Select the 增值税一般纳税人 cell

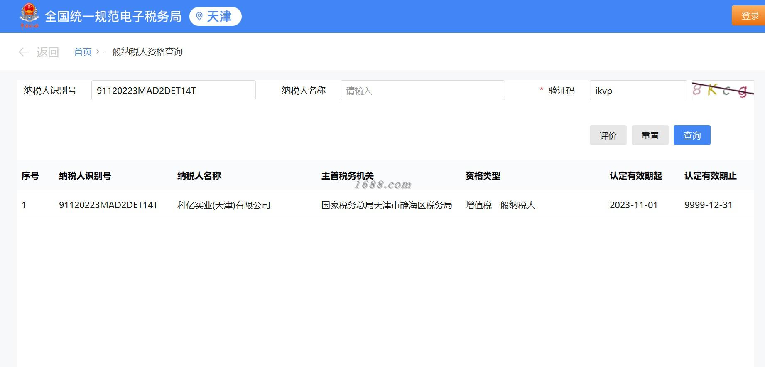[x=500, y=205]
